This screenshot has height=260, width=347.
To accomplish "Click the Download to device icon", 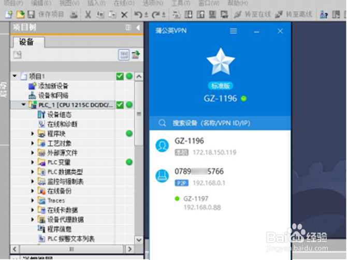I will coord(189,14).
